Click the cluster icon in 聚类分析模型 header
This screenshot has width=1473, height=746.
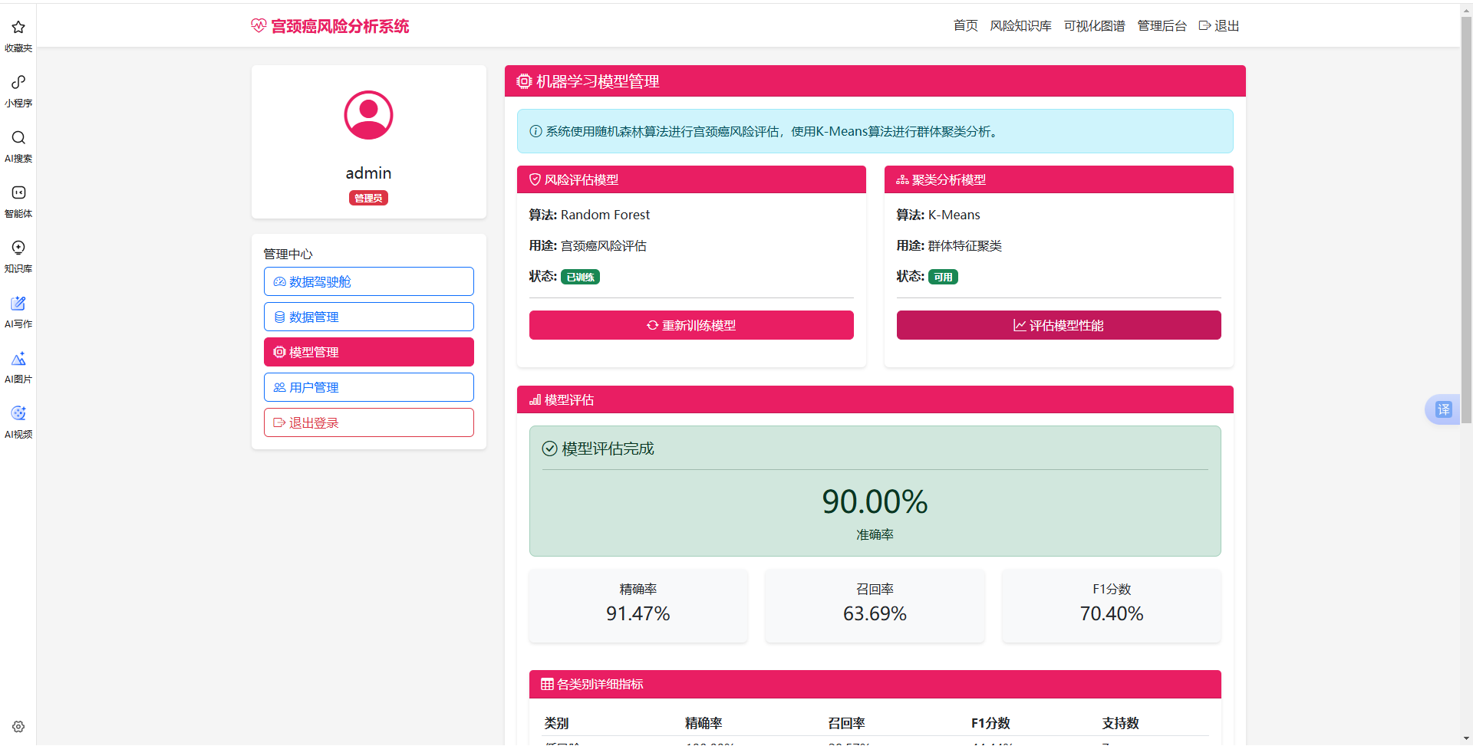[902, 179]
